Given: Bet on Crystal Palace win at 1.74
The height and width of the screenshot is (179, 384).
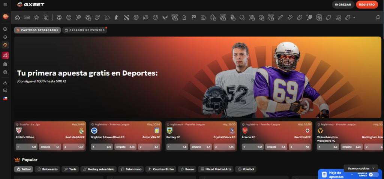Looking at the screenshot, I should point(224,147).
